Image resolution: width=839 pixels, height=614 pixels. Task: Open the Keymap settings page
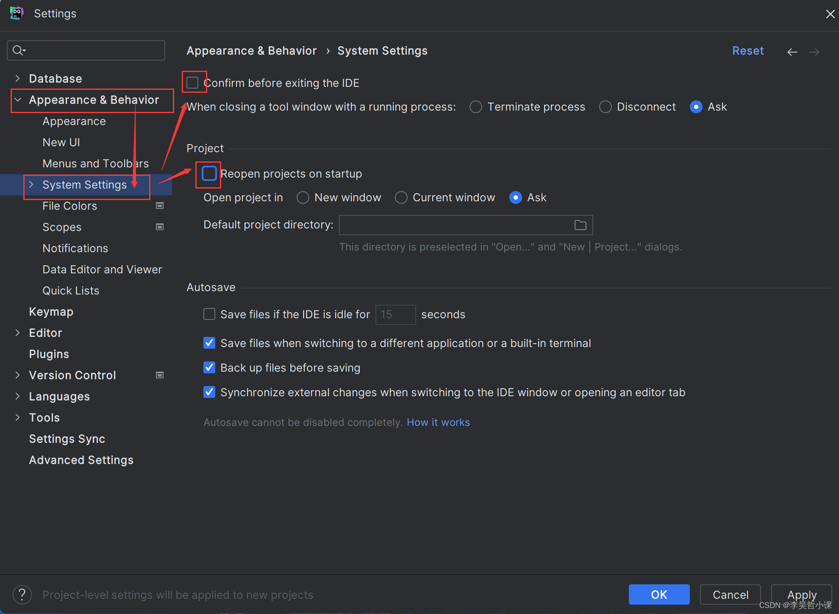tap(51, 312)
